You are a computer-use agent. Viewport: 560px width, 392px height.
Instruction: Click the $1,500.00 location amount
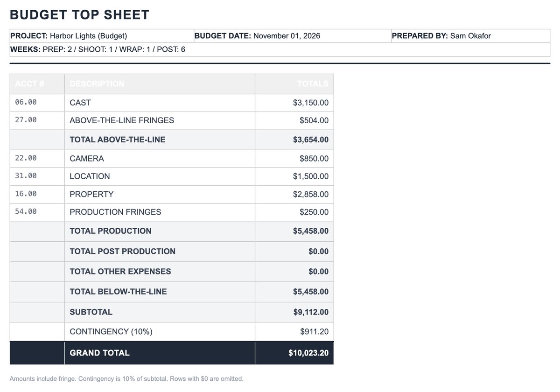point(311,176)
